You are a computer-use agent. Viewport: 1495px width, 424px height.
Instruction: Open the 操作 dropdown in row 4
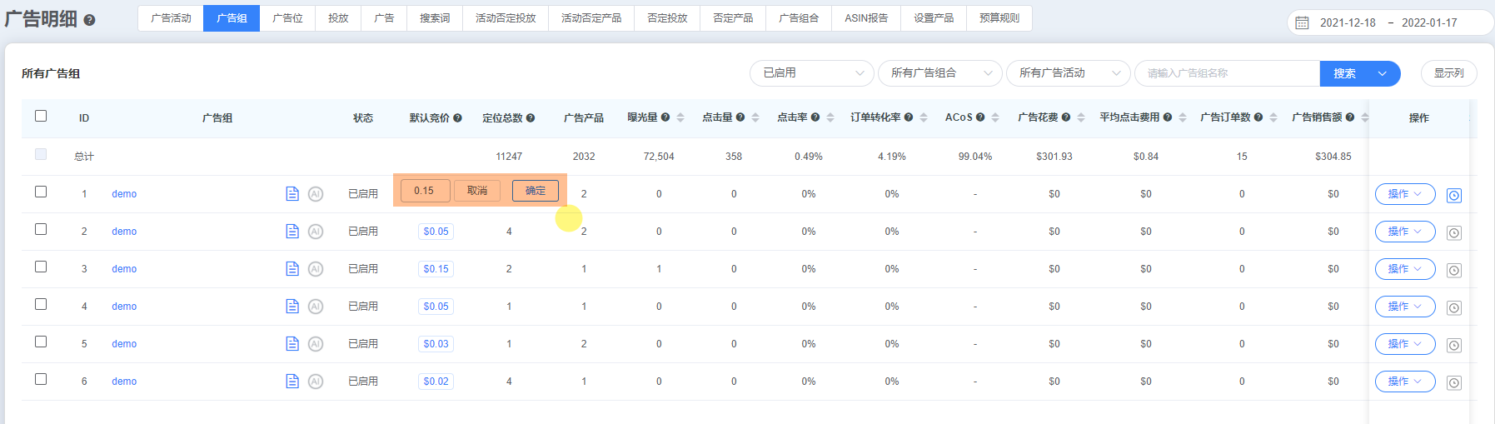(1404, 307)
